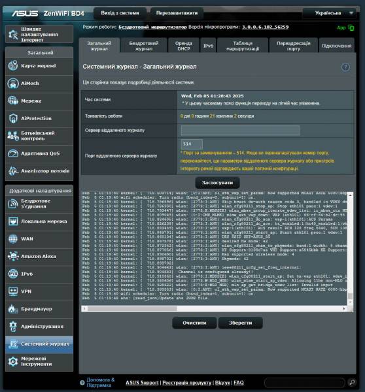Open Реєстрація продукту link
The height and width of the screenshot is (392, 365).
(187, 382)
